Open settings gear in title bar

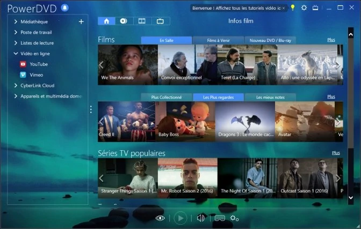point(304,8)
